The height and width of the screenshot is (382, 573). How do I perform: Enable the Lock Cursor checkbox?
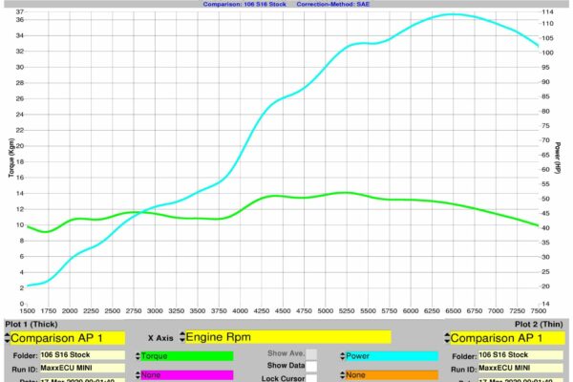311,378
